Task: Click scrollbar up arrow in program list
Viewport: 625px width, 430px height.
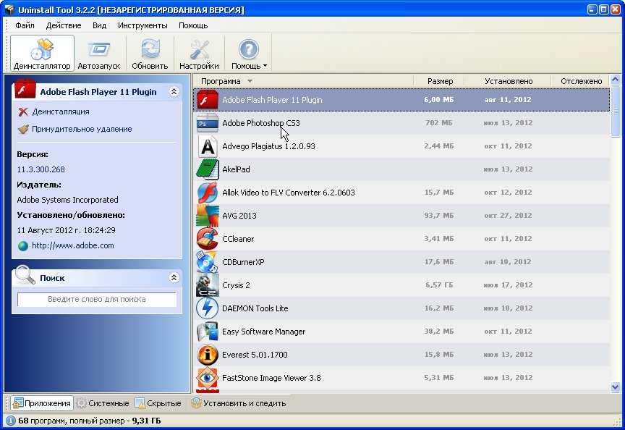Action: pos(615,80)
